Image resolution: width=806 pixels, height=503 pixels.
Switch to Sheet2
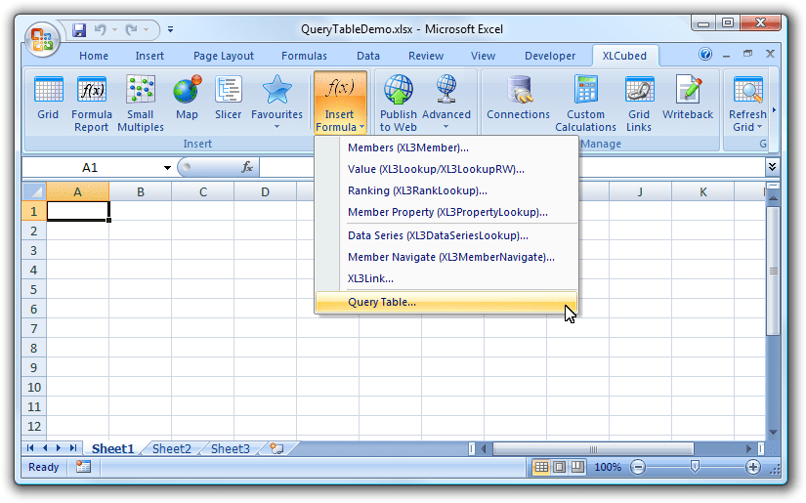[x=172, y=449]
